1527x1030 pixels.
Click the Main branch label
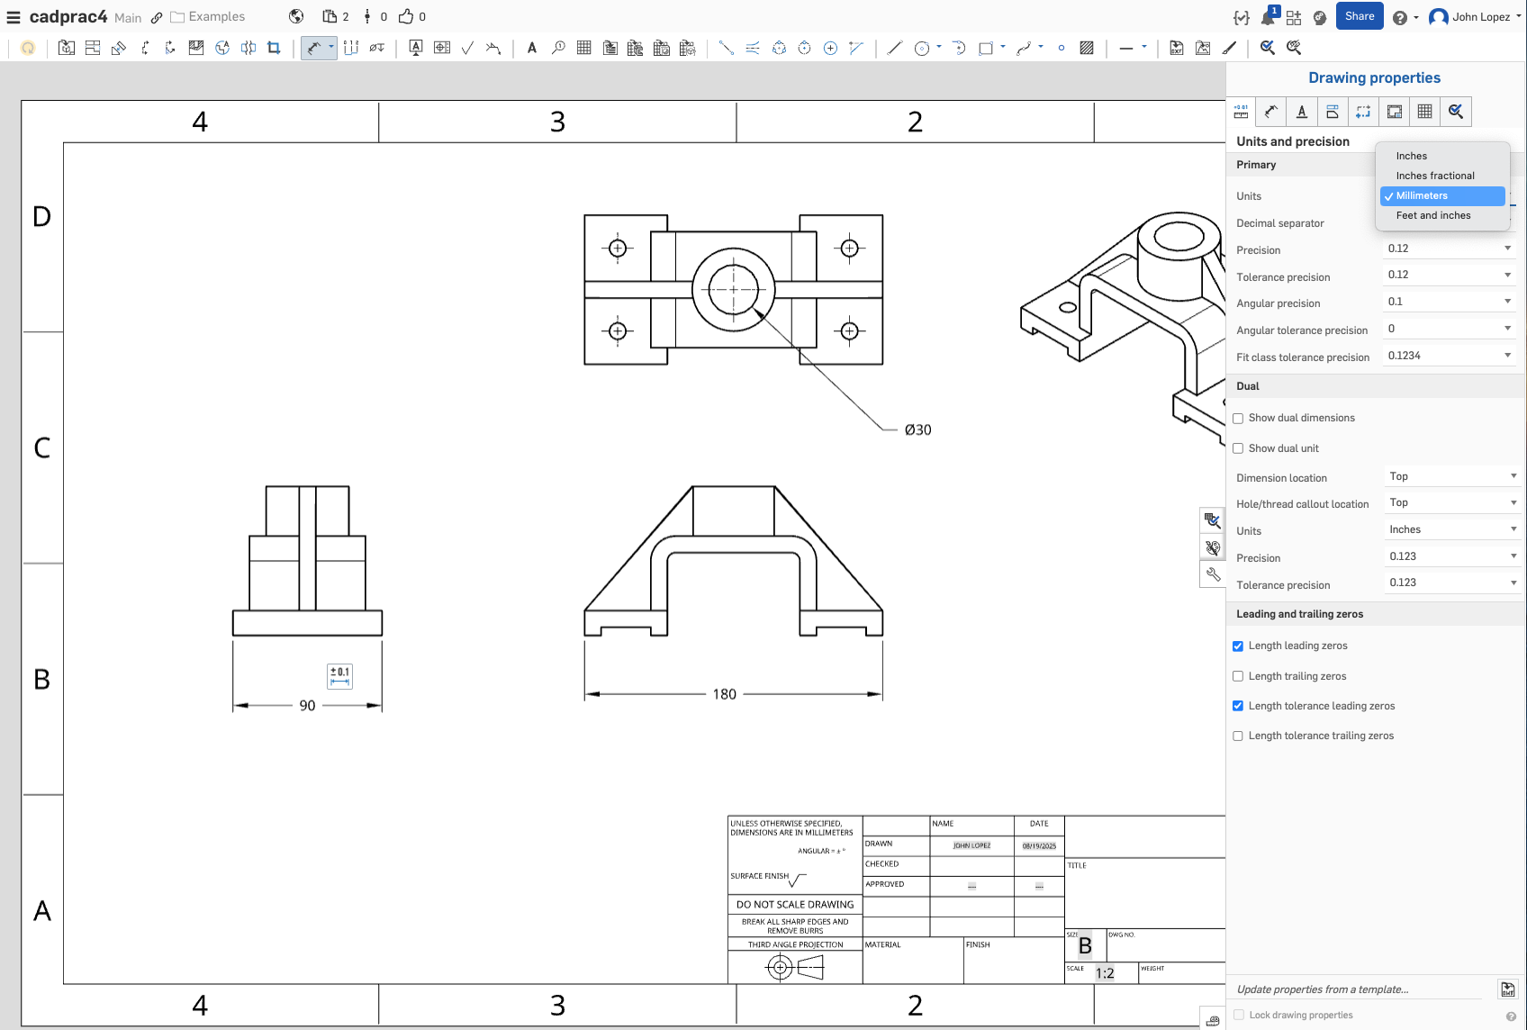(x=128, y=18)
